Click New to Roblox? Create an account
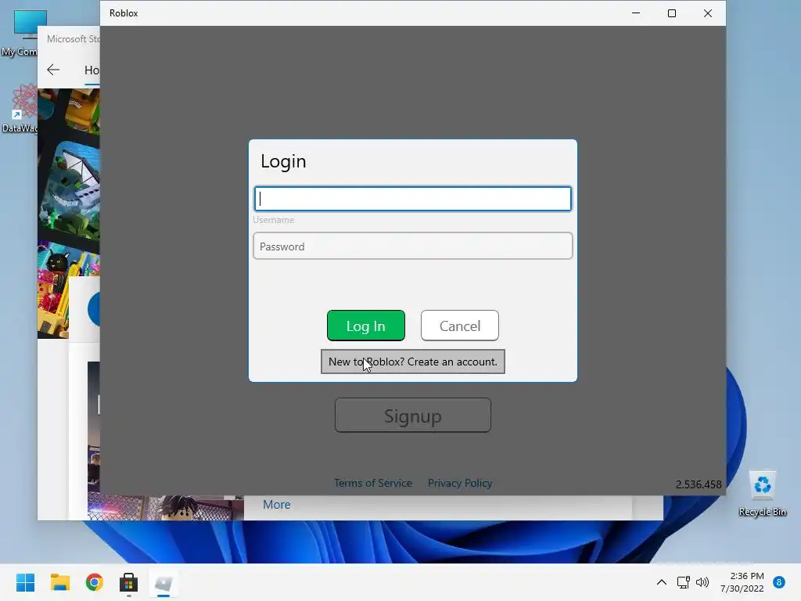The width and height of the screenshot is (801, 601). (x=413, y=362)
